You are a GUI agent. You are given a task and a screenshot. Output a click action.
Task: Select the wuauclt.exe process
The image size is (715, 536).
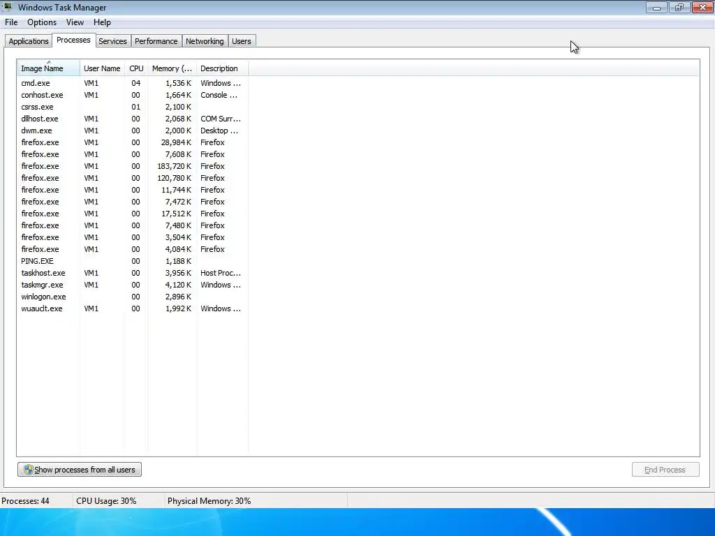pos(132,308)
